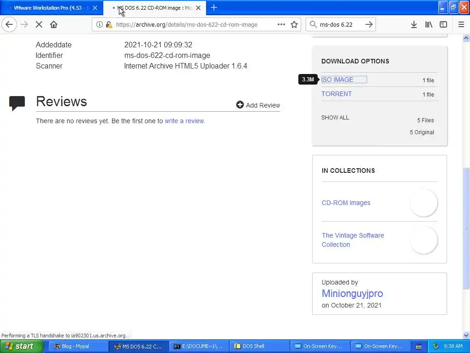Switch to E:\DOCUME~1 command prompt in taskbar
This screenshot has width=470, height=353.
tap(198, 346)
